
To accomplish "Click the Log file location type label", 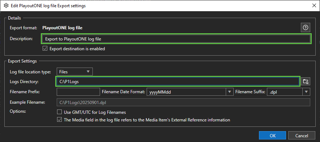I will click(30, 72).
